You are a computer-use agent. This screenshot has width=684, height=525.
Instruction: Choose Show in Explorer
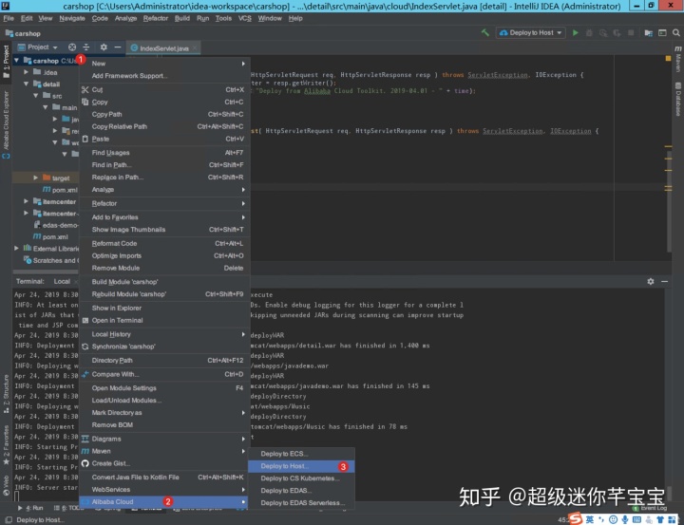click(x=164, y=308)
